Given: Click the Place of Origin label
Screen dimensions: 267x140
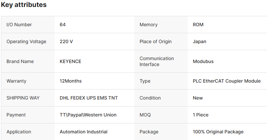Looking at the screenshot, I should [x=156, y=41].
